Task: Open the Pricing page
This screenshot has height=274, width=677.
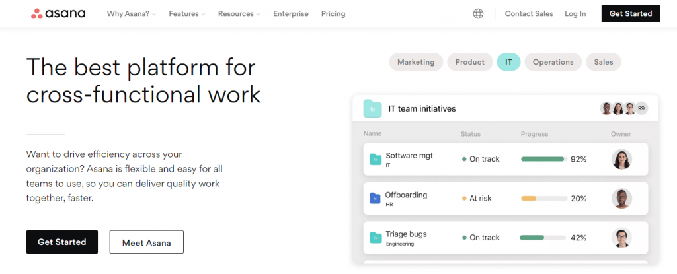Action: tap(333, 14)
